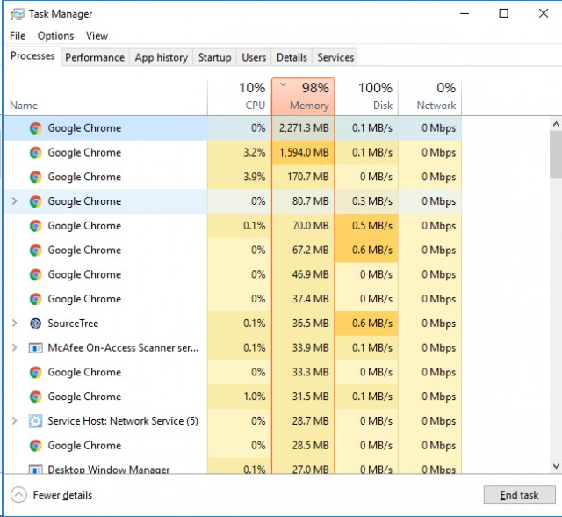Click the Chrome icon in the 46.9 MB row
562x517 pixels.
35,275
